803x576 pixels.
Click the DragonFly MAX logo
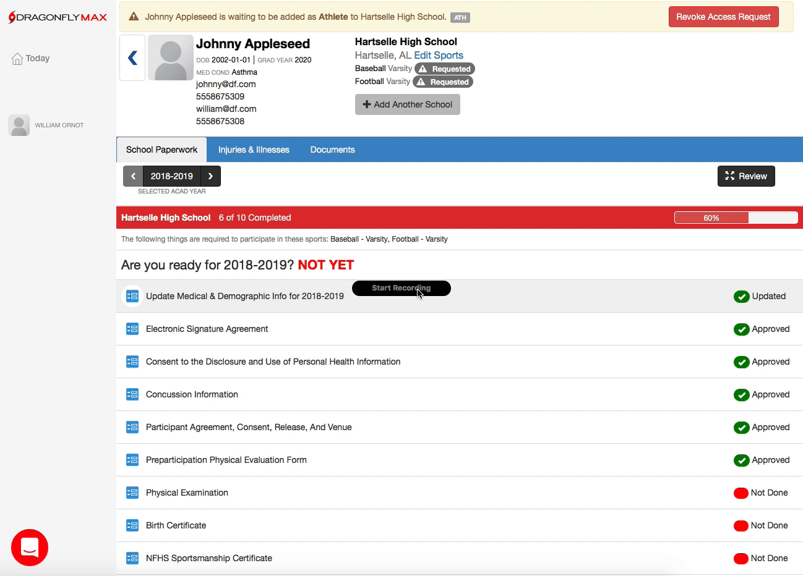pos(58,17)
